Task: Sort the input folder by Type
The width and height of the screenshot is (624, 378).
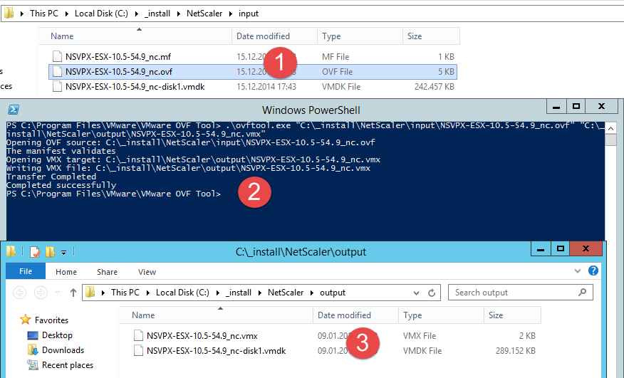Action: tap(360, 36)
